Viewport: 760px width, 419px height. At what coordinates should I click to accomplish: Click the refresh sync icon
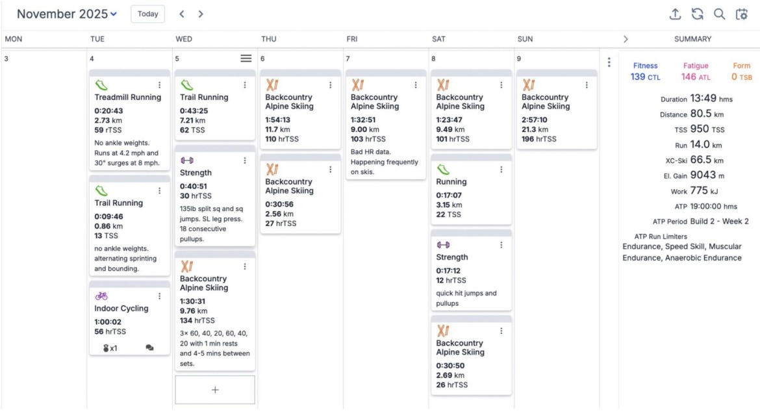(698, 14)
